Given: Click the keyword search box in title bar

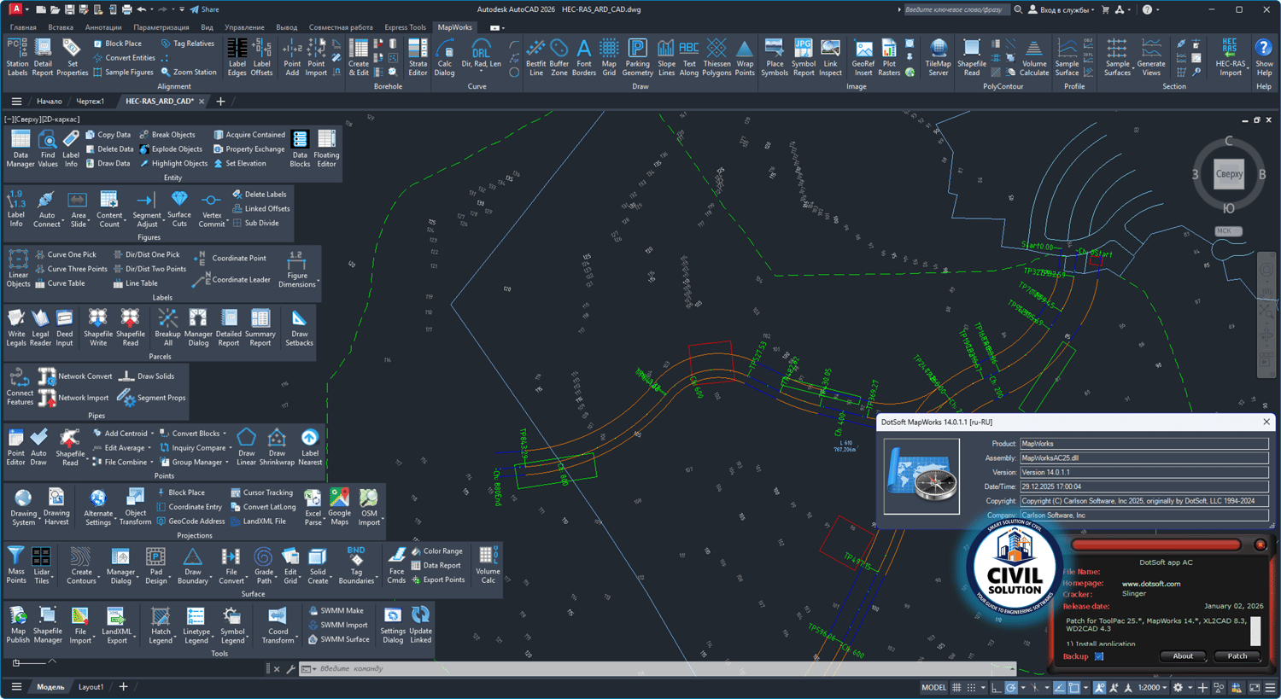Looking at the screenshot, I should click(x=956, y=9).
